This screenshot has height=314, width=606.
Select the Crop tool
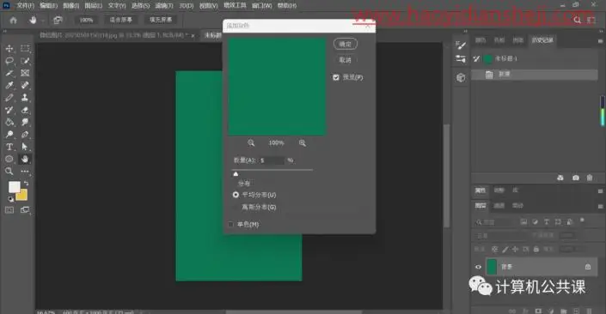(9, 73)
